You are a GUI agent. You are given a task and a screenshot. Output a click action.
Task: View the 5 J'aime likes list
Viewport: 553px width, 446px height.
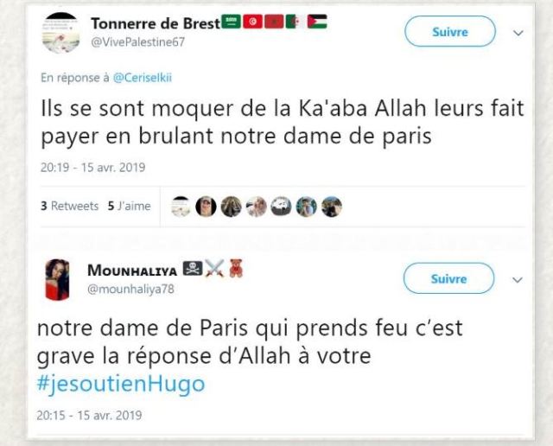[x=129, y=206]
